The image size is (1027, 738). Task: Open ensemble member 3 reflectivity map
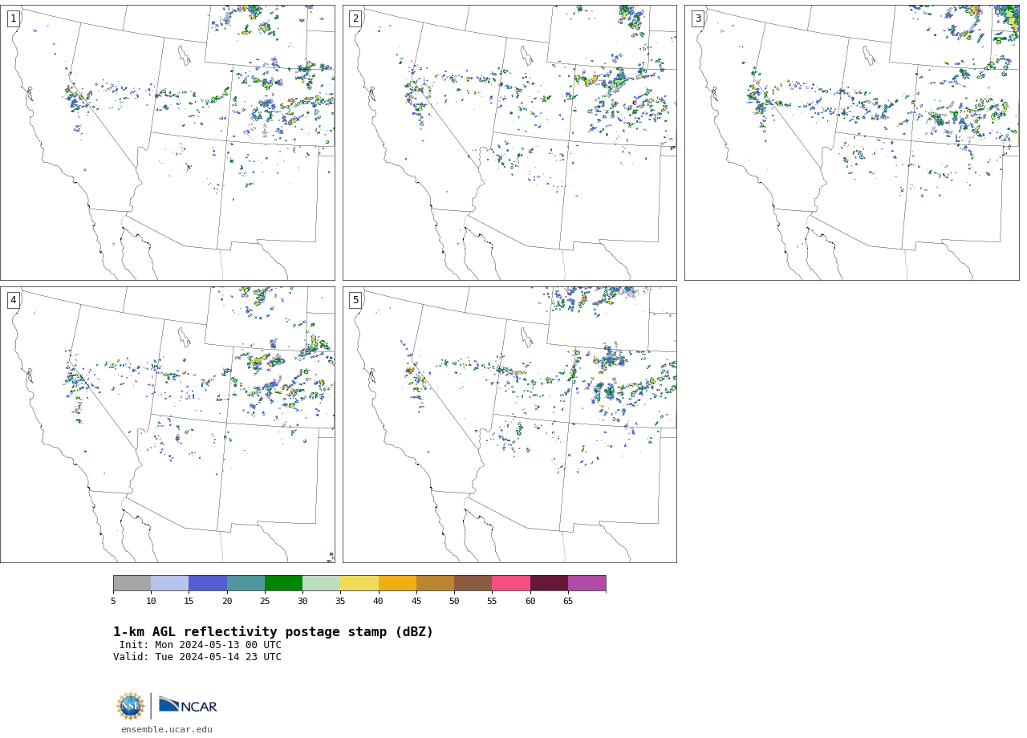(x=851, y=143)
